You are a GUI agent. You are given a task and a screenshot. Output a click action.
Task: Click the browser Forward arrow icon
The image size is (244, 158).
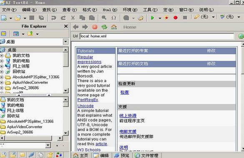(x=85, y=27)
